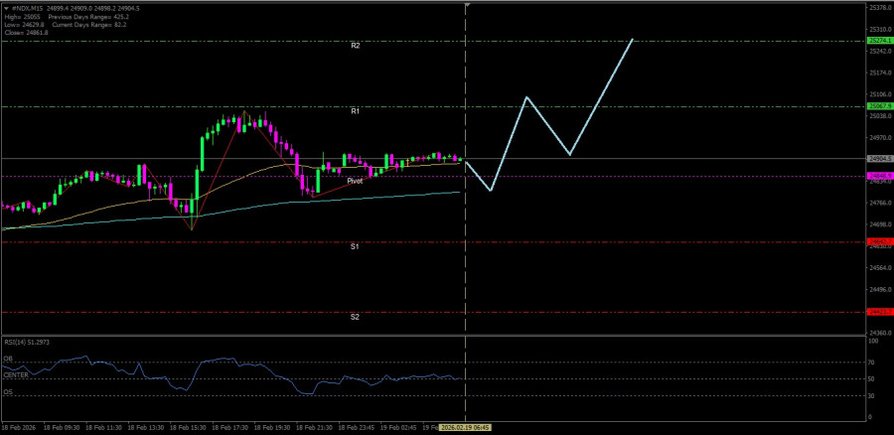Viewport: 894px width, 435px height.
Task: Click the 18 Feb 17:30 time axis label
Action: pyautogui.click(x=225, y=428)
